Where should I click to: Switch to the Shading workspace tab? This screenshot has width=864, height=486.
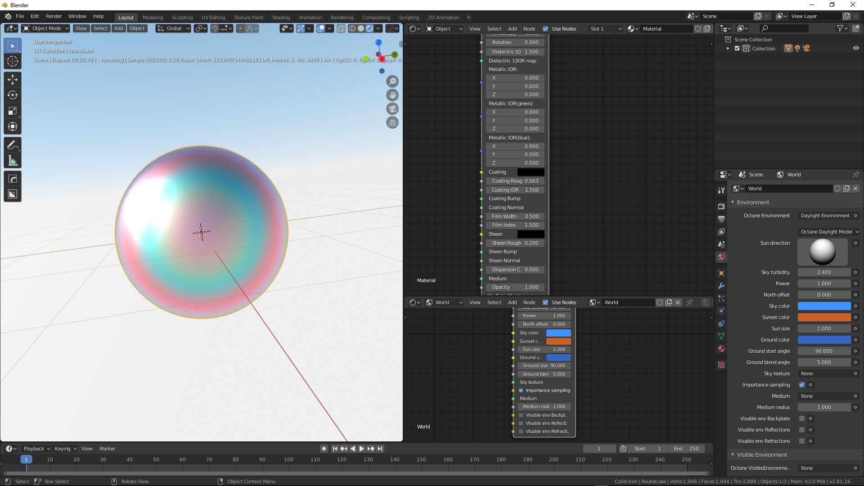click(x=281, y=18)
